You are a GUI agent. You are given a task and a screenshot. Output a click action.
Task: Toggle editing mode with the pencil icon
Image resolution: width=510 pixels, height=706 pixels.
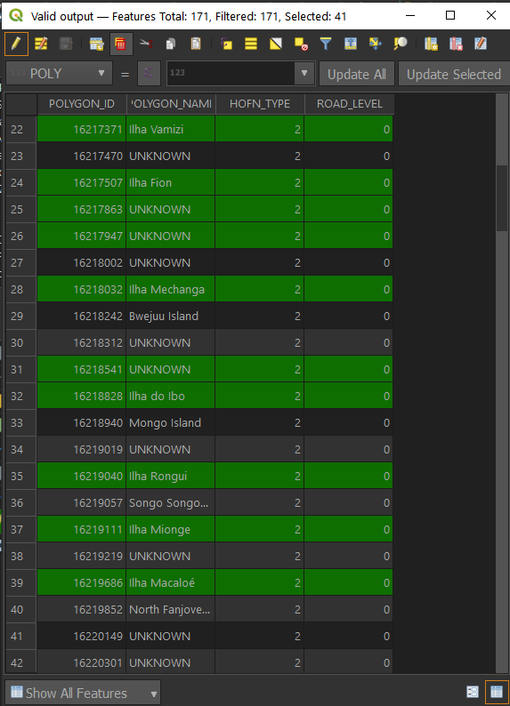pos(16,44)
